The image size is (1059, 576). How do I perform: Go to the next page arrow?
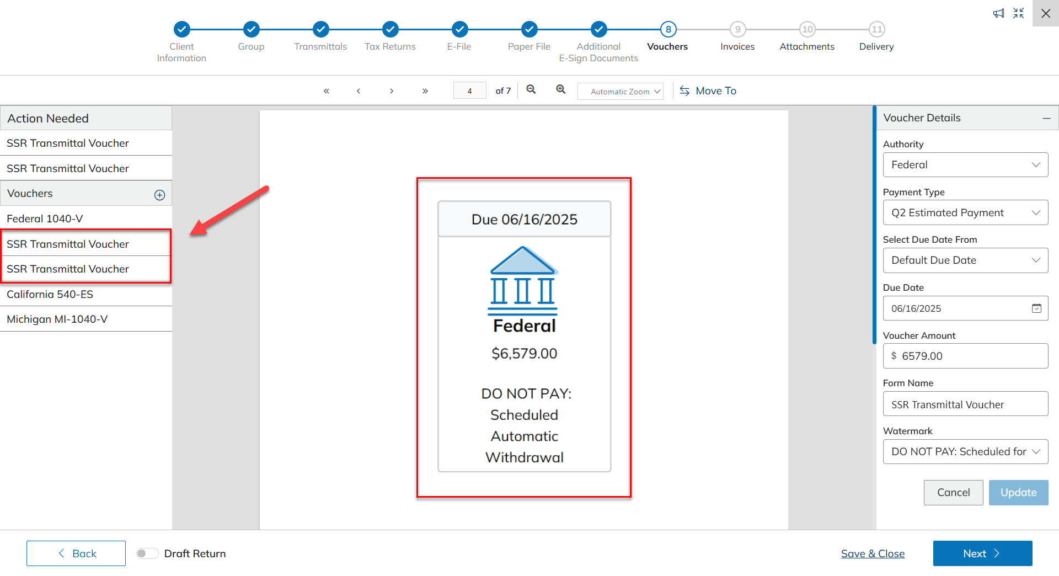(392, 91)
